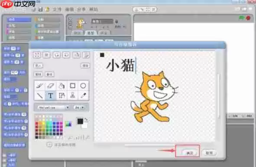Click the white background color swatch
Image resolution: width=256 pixels, height=167 pixels.
[84, 126]
